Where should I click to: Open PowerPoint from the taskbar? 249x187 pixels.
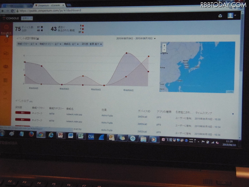point(61,136)
